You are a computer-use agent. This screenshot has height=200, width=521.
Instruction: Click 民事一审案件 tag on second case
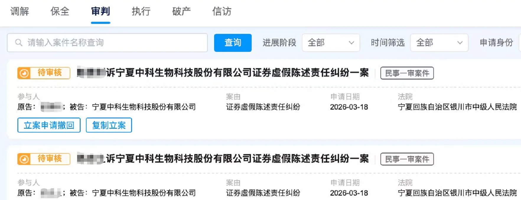[407, 159]
